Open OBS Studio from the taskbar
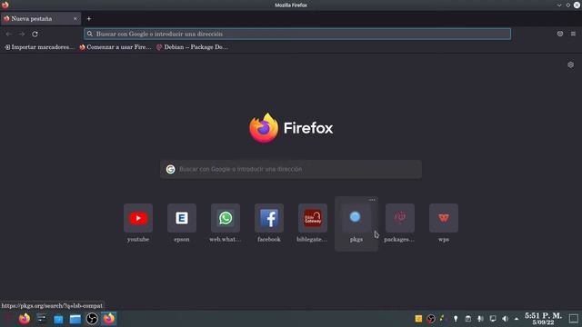Image resolution: width=582 pixels, height=327 pixels. [92, 319]
